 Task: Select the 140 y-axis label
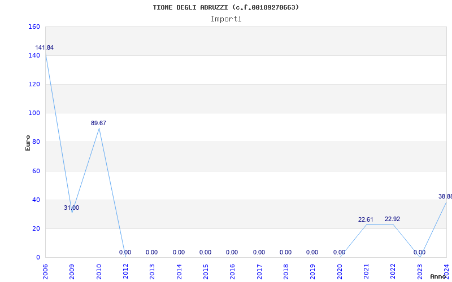(x=34, y=55)
